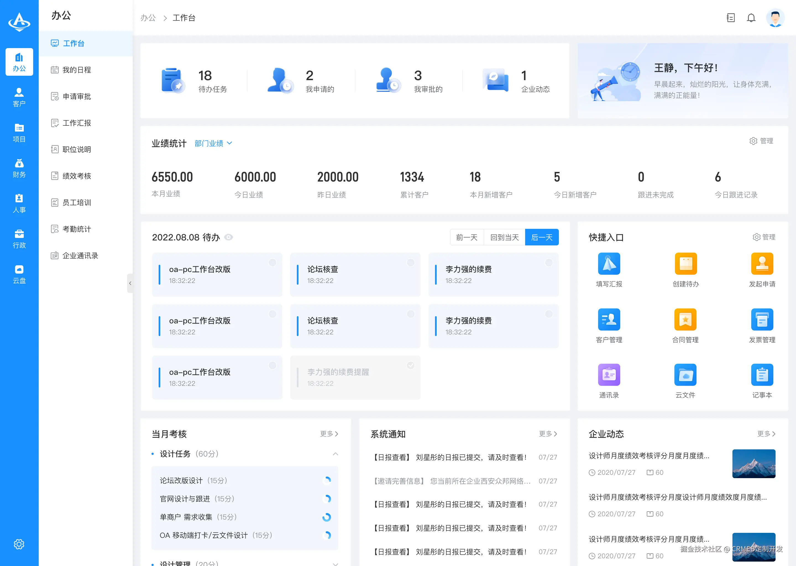Open the 客户管理 icon
The image size is (796, 566).
click(x=609, y=319)
